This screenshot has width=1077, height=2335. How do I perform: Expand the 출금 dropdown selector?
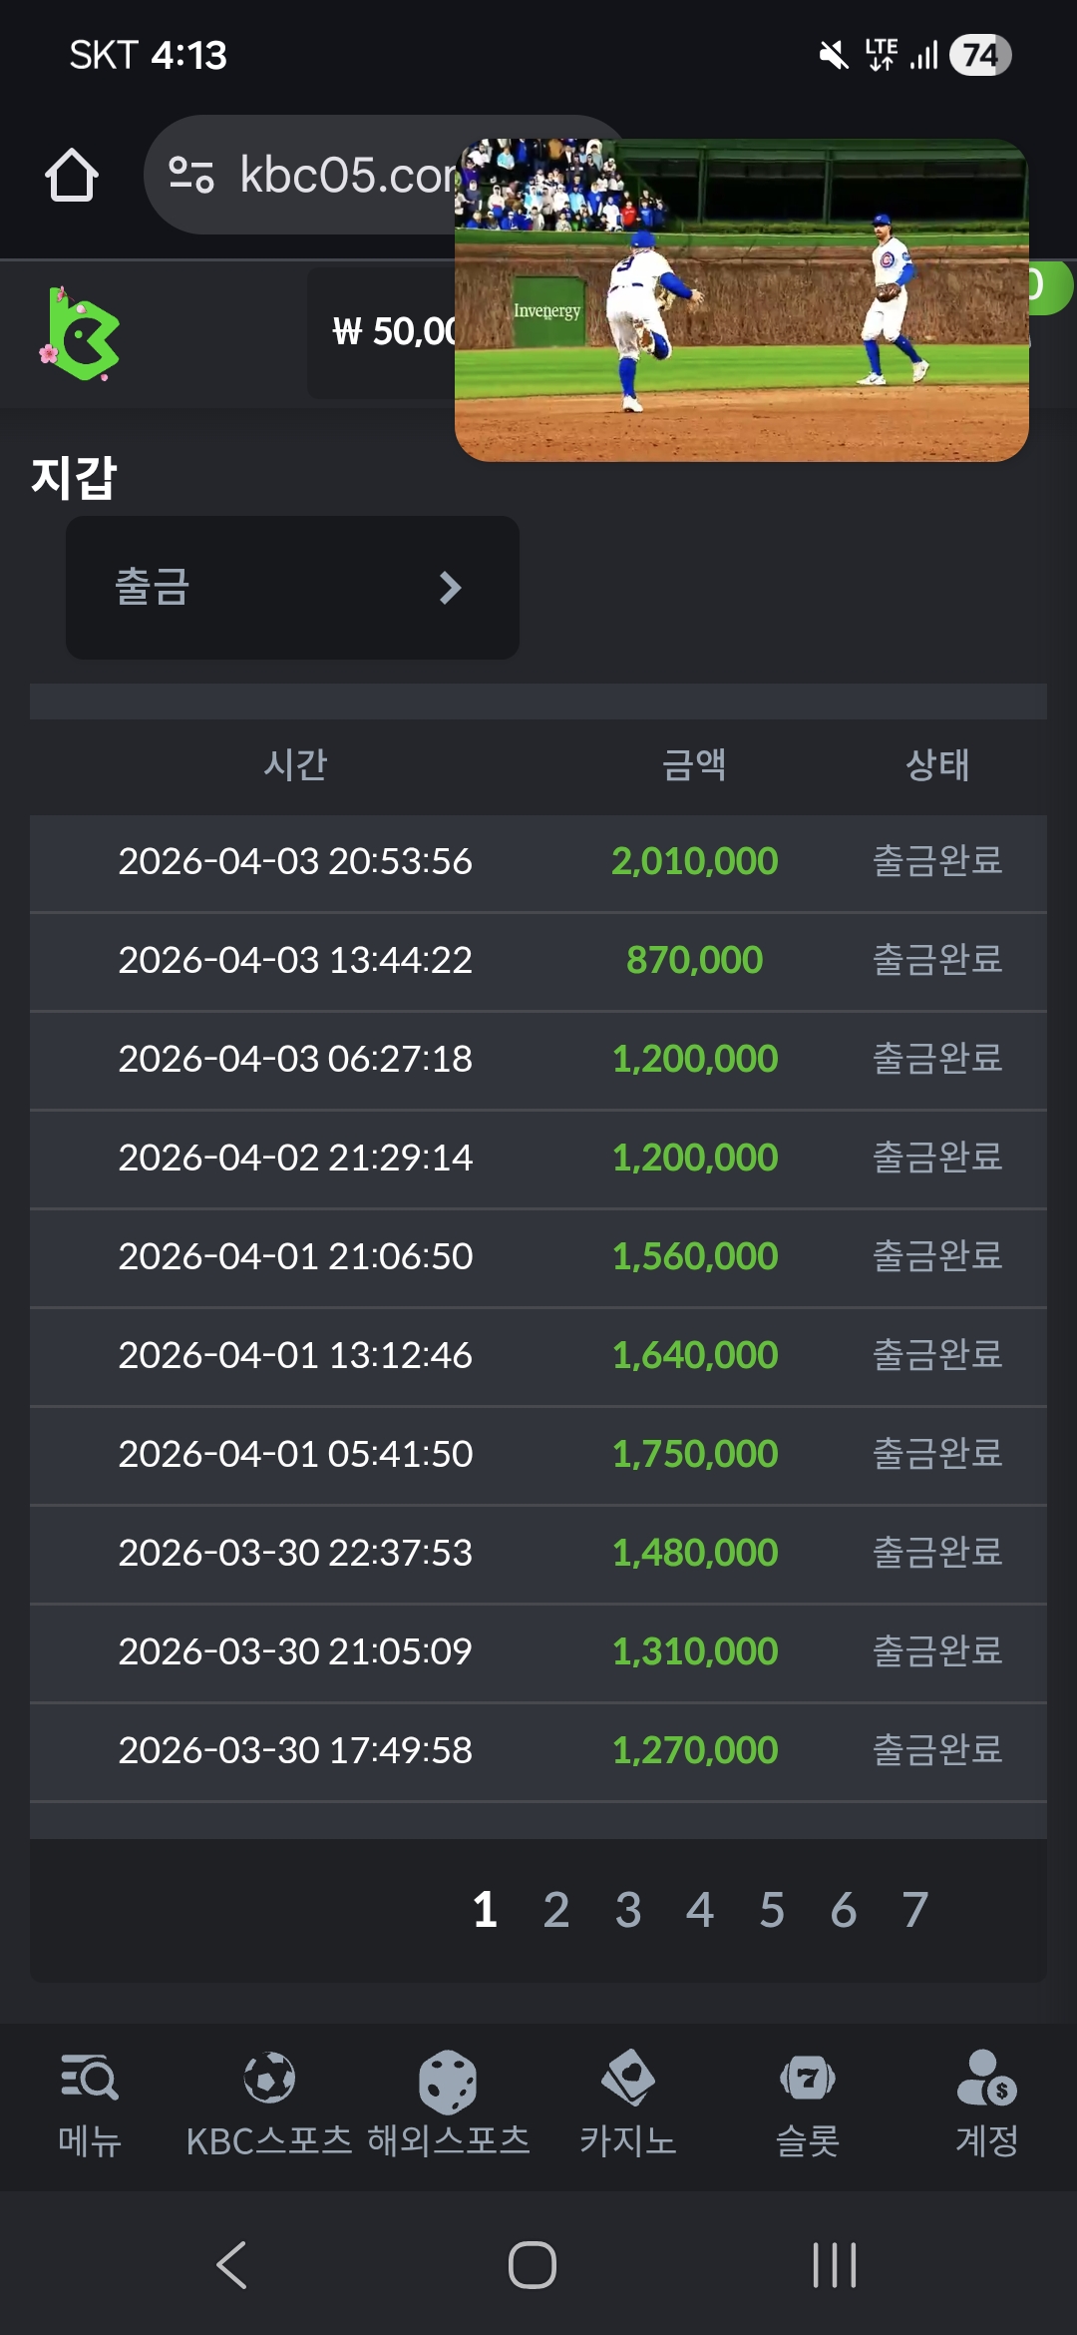tap(292, 588)
